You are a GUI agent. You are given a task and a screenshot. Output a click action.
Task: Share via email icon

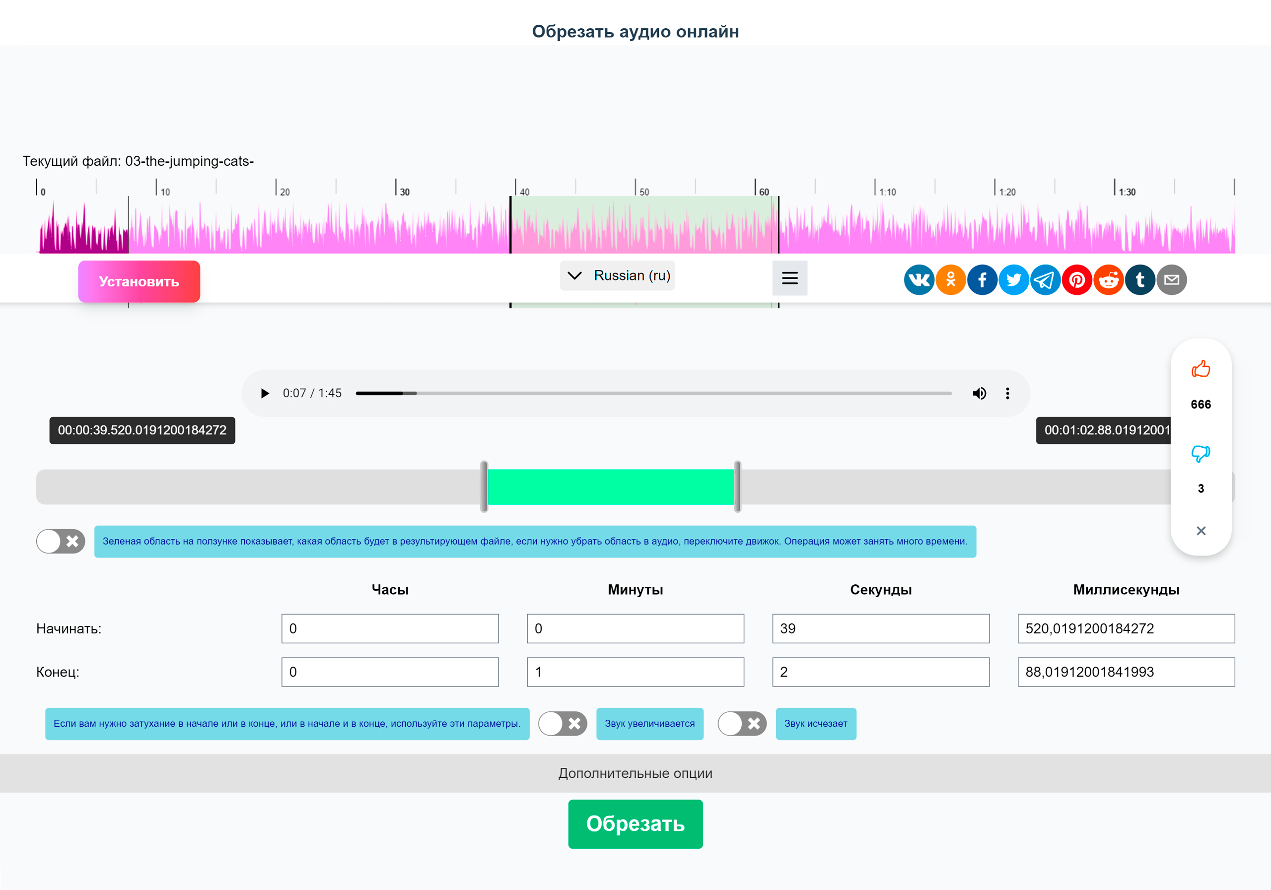point(1171,280)
